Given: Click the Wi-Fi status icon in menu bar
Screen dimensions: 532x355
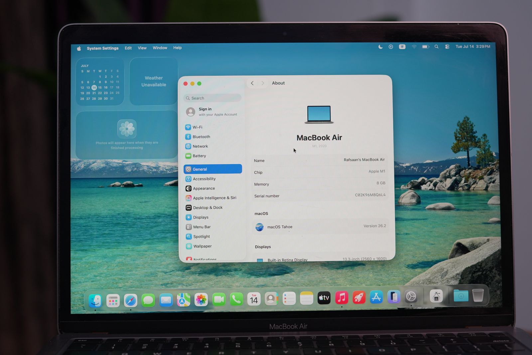Looking at the screenshot, I should point(414,47).
